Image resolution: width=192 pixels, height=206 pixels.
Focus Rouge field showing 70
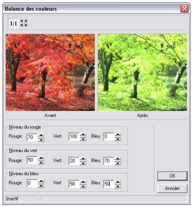click(32, 137)
